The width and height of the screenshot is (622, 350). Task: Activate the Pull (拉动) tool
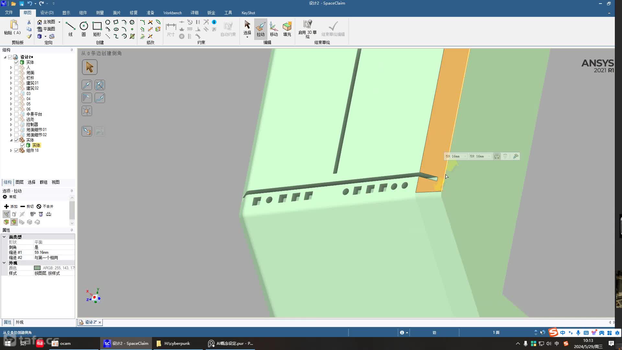260,29
